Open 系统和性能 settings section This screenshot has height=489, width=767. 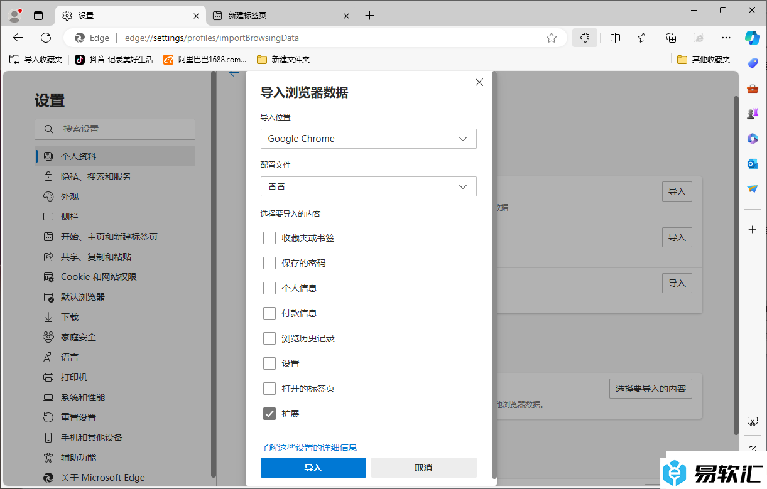tap(115, 397)
